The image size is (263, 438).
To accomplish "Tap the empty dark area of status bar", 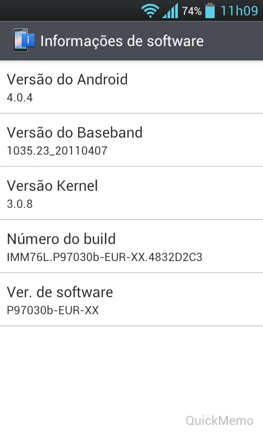I will coord(70,10).
